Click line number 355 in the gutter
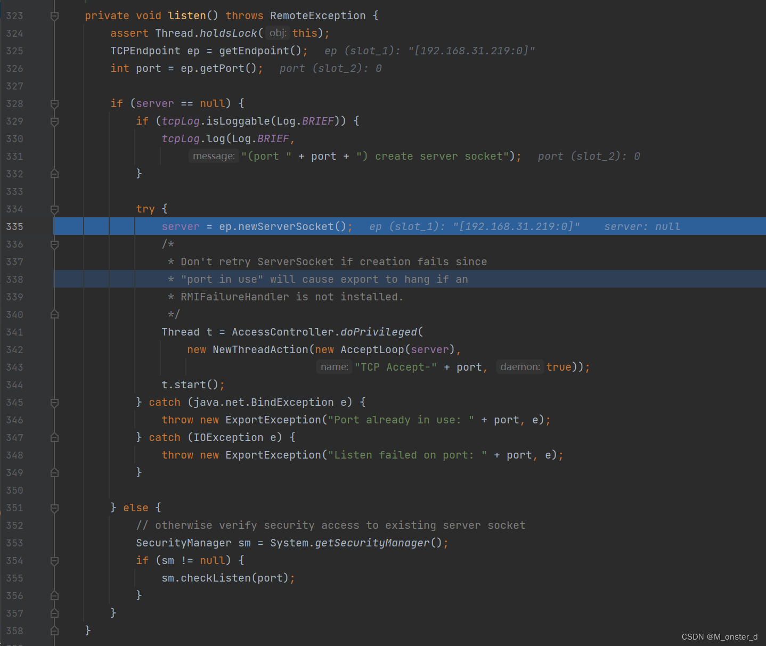This screenshot has height=646, width=766. pos(14,578)
